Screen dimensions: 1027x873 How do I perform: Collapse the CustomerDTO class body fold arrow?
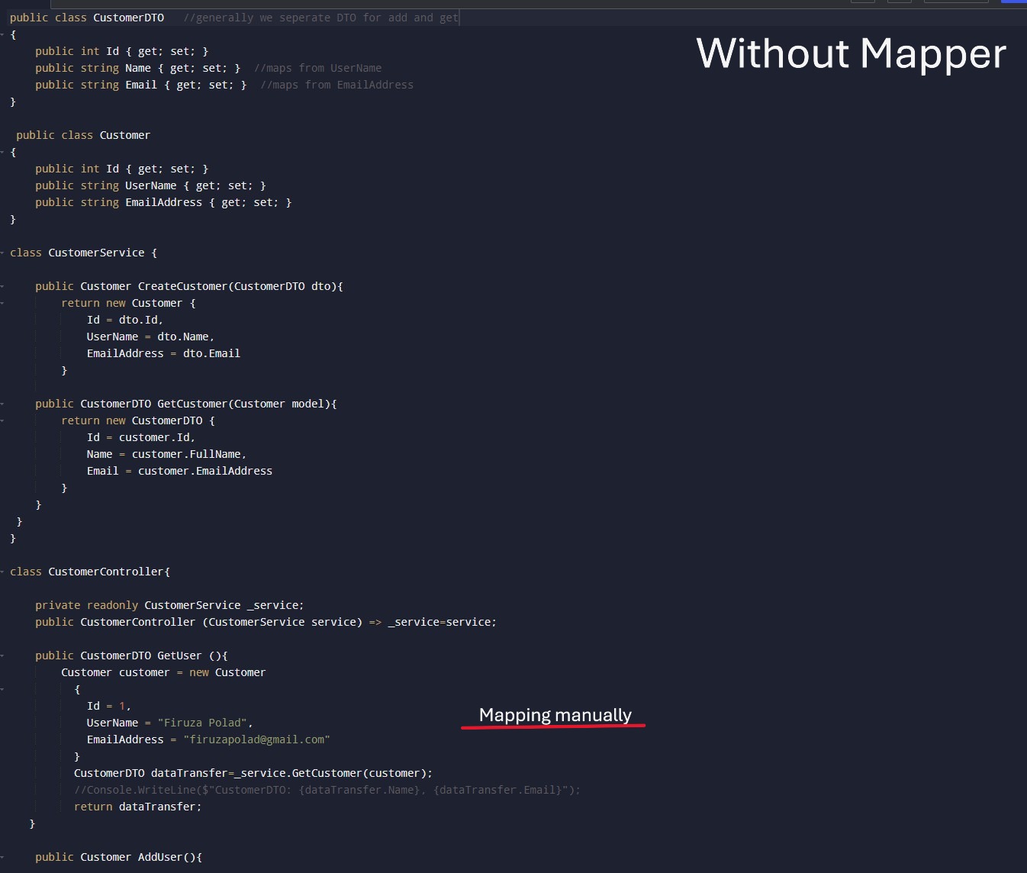click(x=3, y=34)
